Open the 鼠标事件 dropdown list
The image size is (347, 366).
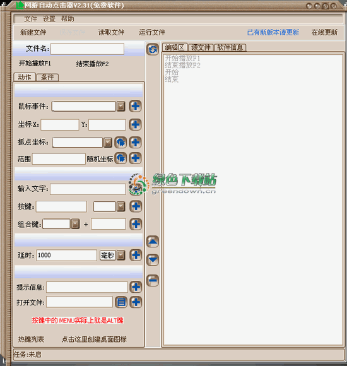[121, 107]
